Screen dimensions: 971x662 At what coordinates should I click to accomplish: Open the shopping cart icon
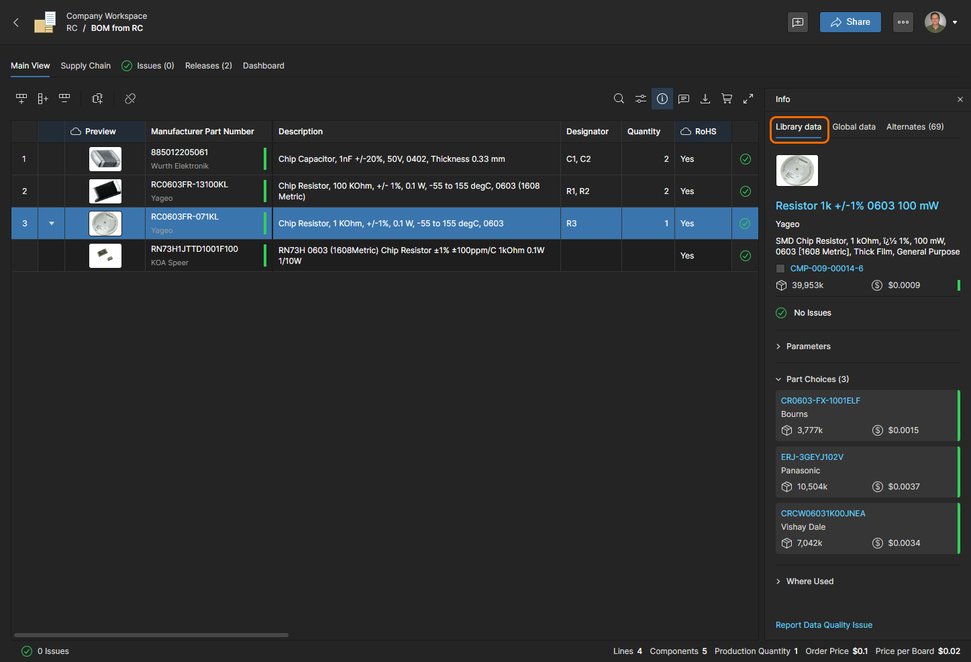click(x=727, y=99)
